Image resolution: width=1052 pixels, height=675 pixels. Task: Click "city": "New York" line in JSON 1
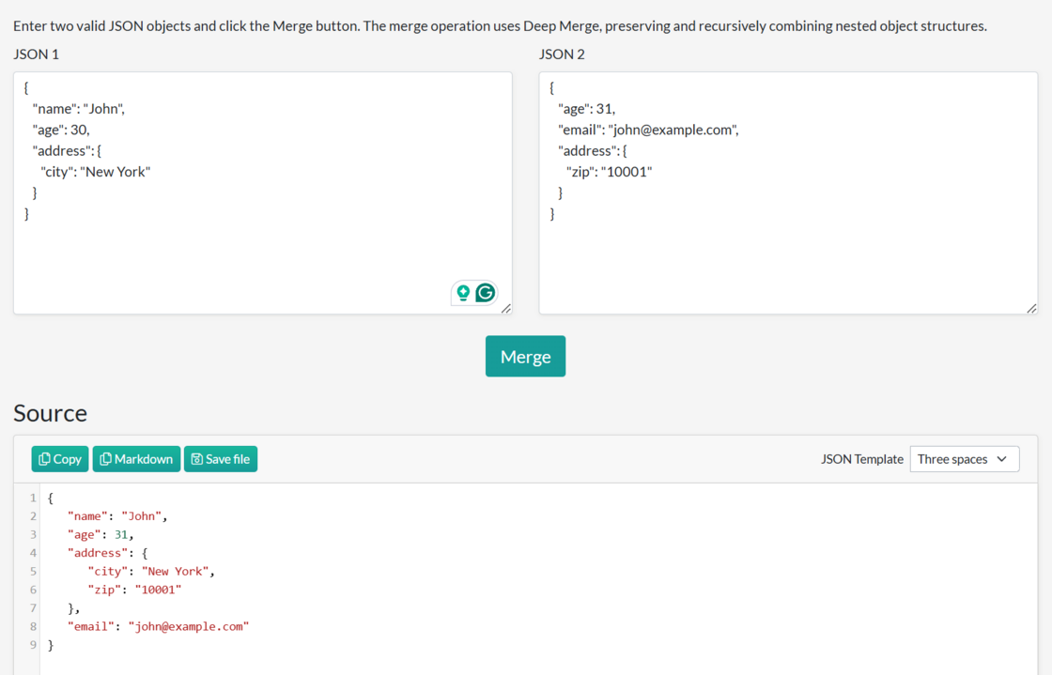[x=95, y=172]
